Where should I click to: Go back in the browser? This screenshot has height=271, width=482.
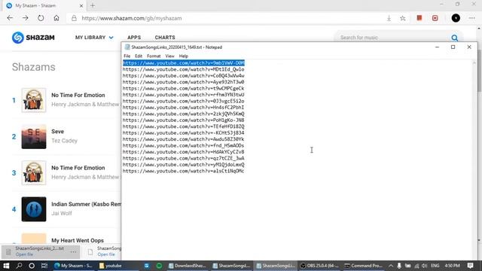point(10,18)
